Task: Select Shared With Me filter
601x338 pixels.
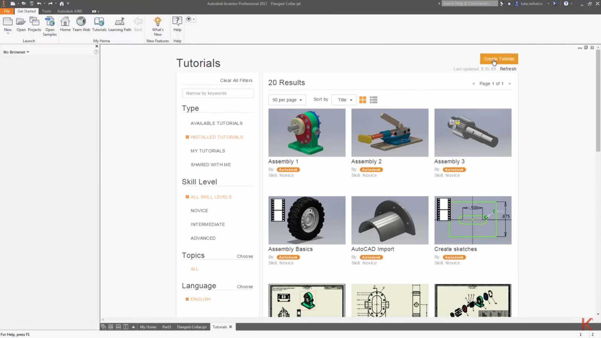Action: (211, 165)
